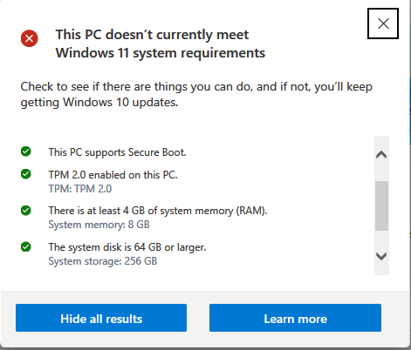Click the 'getting Windows 10 updates' description text
The image size is (411, 350).
point(99,103)
